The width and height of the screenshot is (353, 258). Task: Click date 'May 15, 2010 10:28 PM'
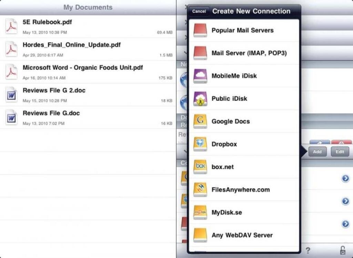point(45,101)
